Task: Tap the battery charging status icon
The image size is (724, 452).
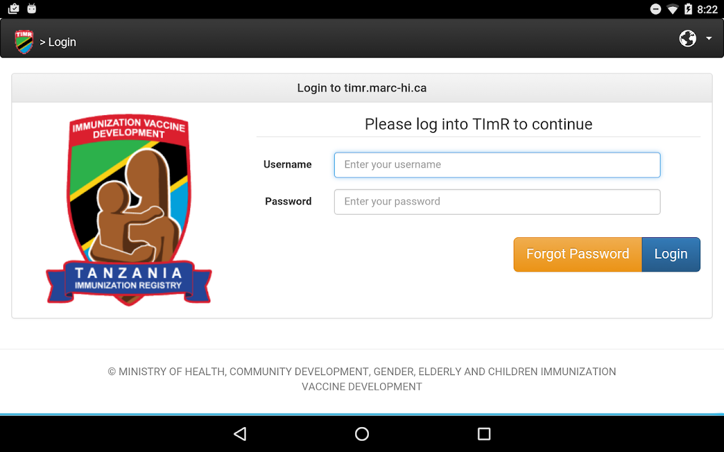Action: click(x=688, y=9)
